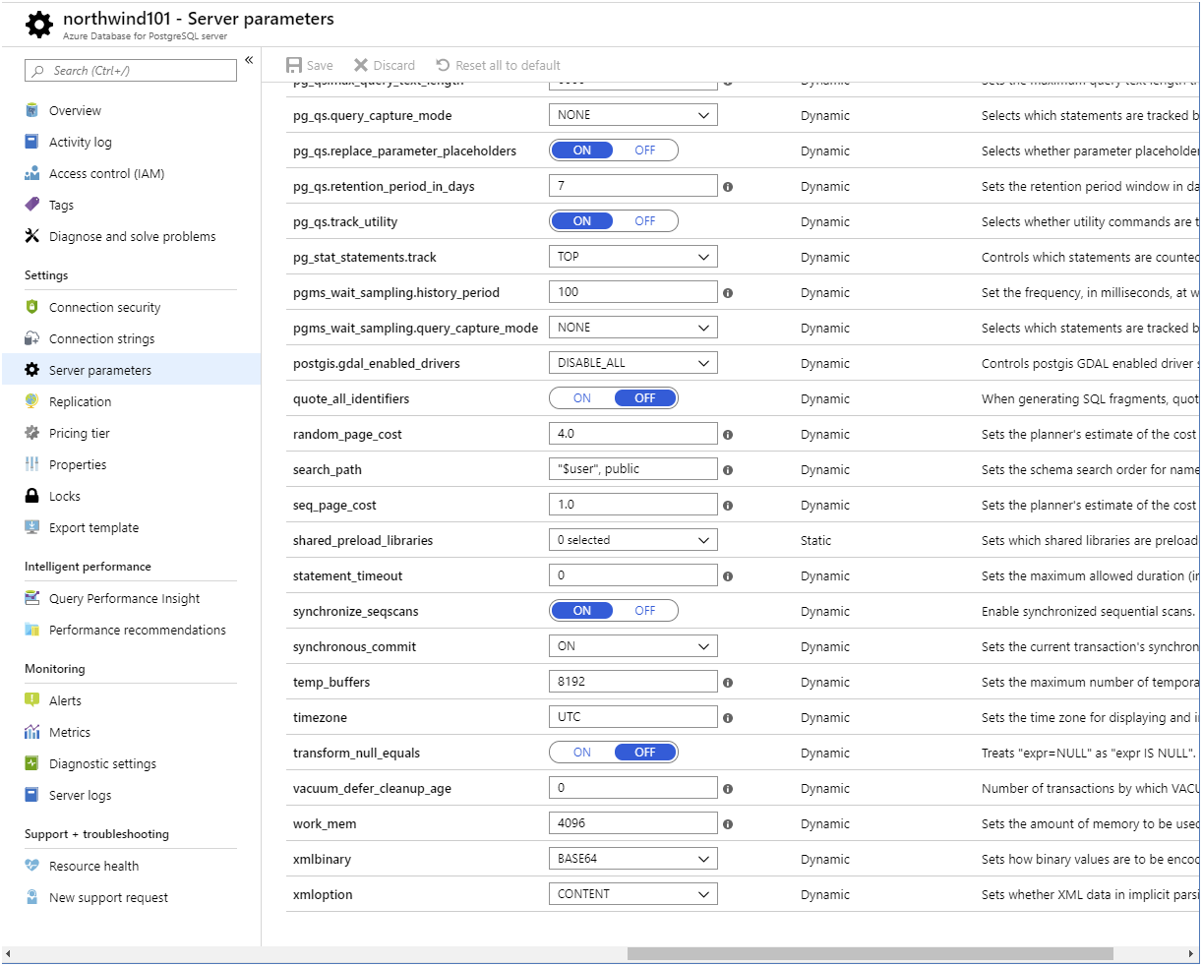Turn OFF pg_qs.replace_parameter_placeholders
Screen dimensions: 1202x966
tap(645, 151)
